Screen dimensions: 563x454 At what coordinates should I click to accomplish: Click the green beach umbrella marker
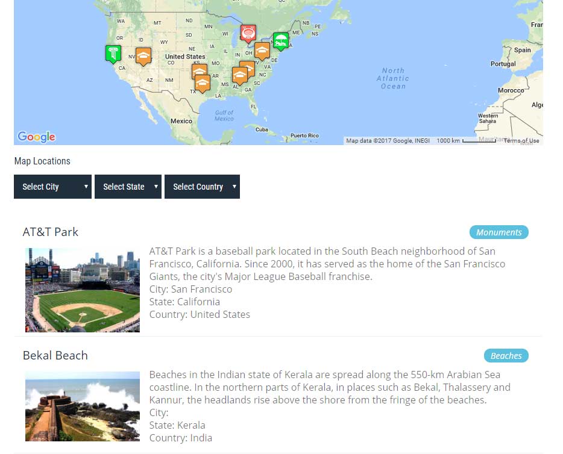(x=280, y=42)
